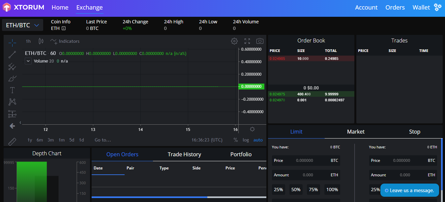Toggle chart fullscreen mode
Viewport: 445px width, 202px height.
[x=247, y=41]
